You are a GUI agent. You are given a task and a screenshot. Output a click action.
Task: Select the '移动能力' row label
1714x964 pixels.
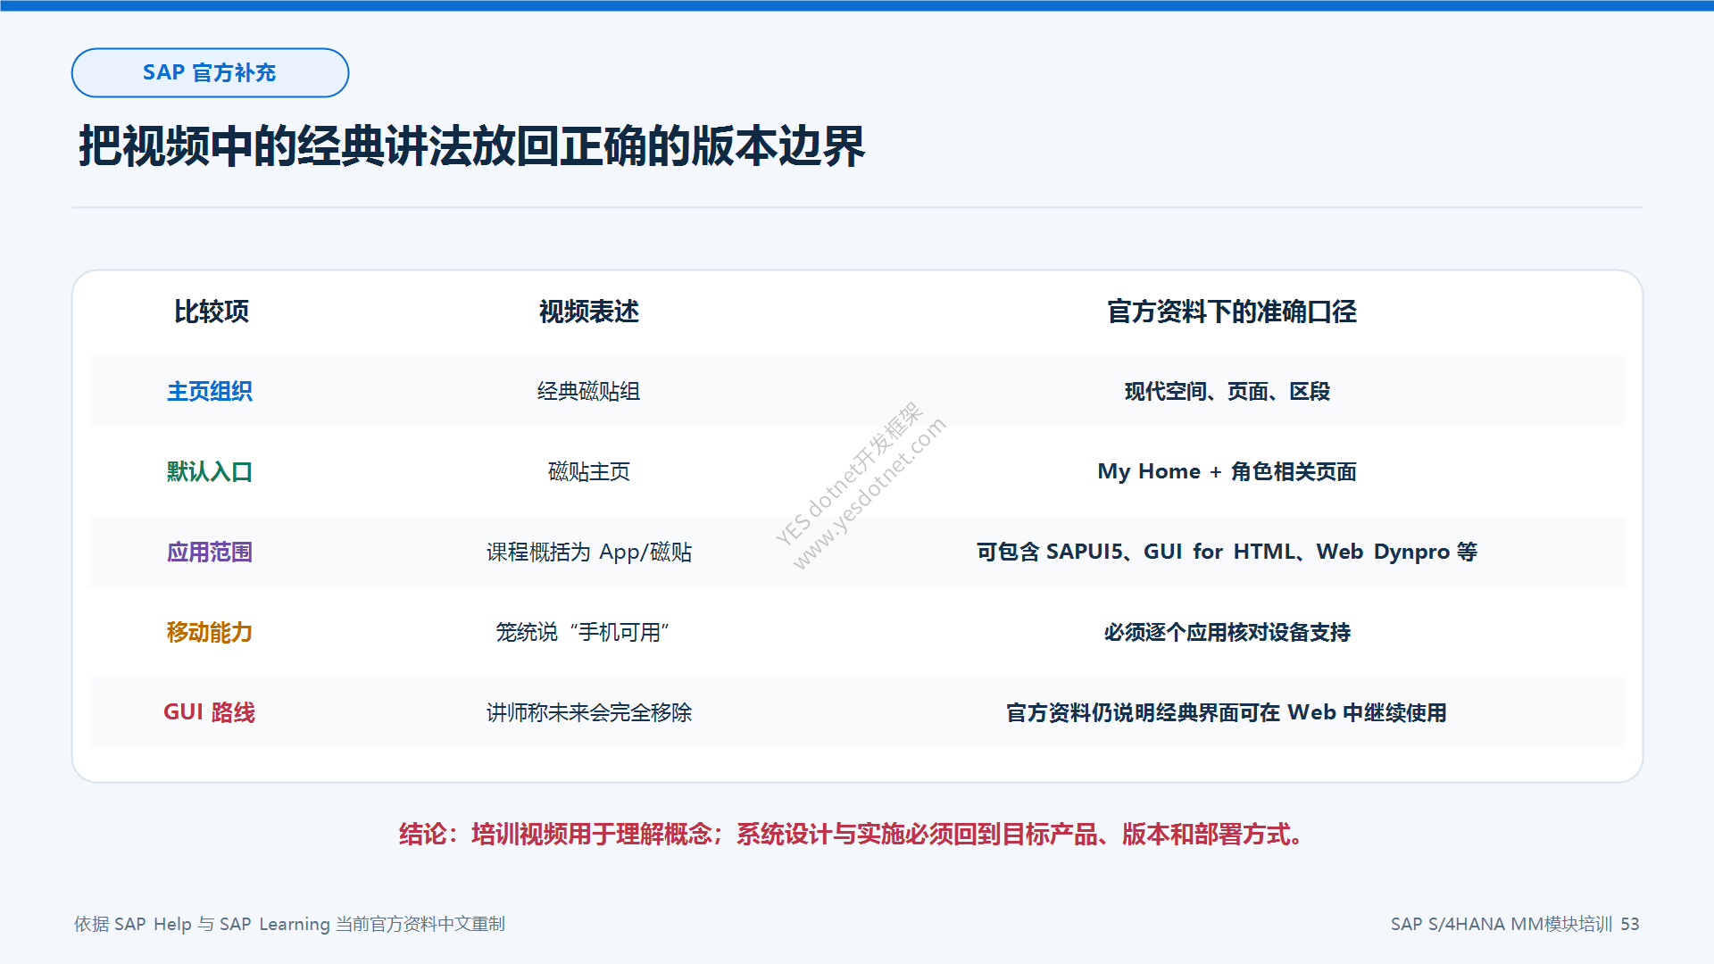point(210,632)
